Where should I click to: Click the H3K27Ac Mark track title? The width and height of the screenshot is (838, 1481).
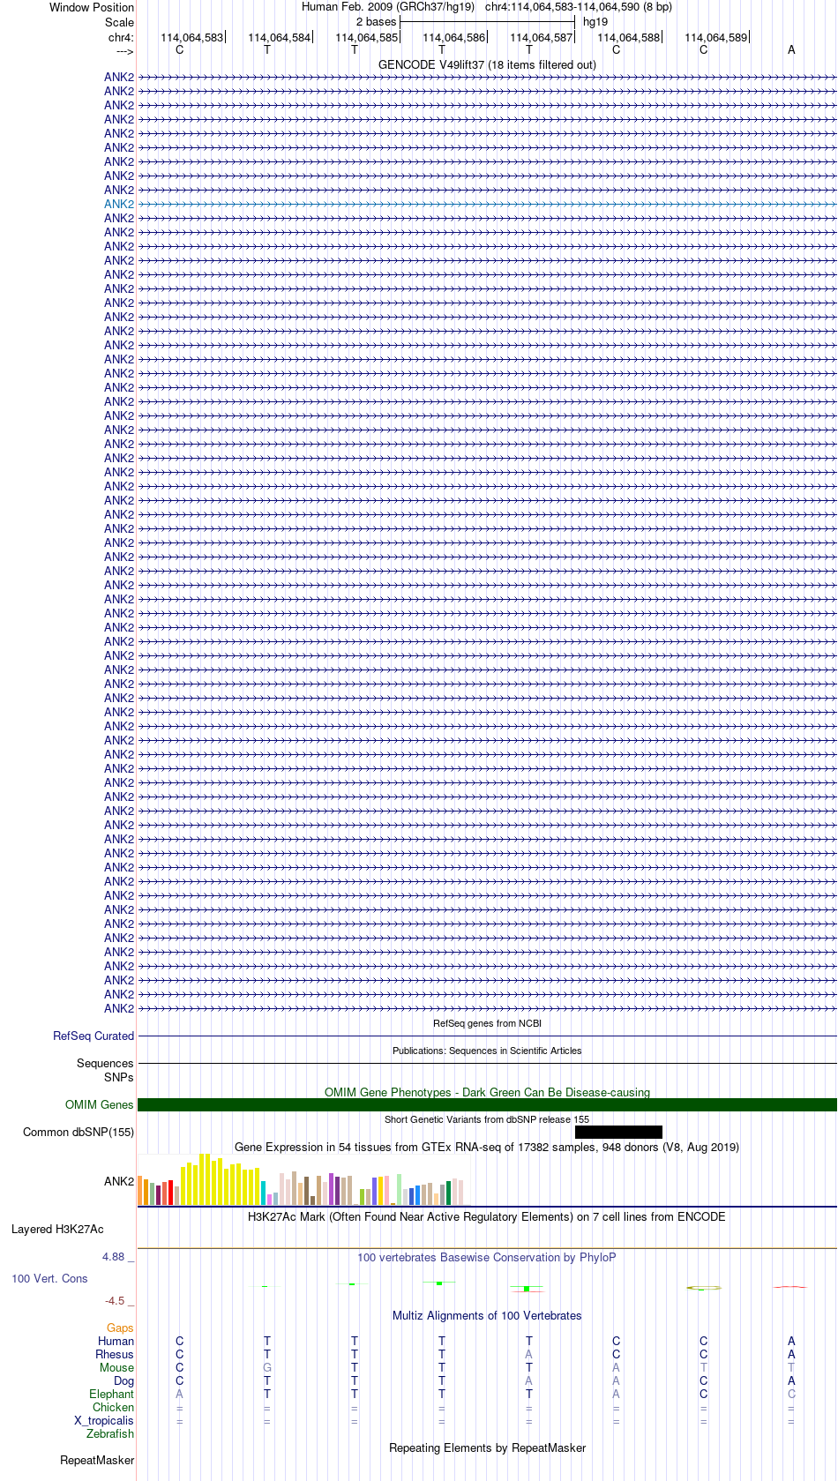(x=487, y=1217)
